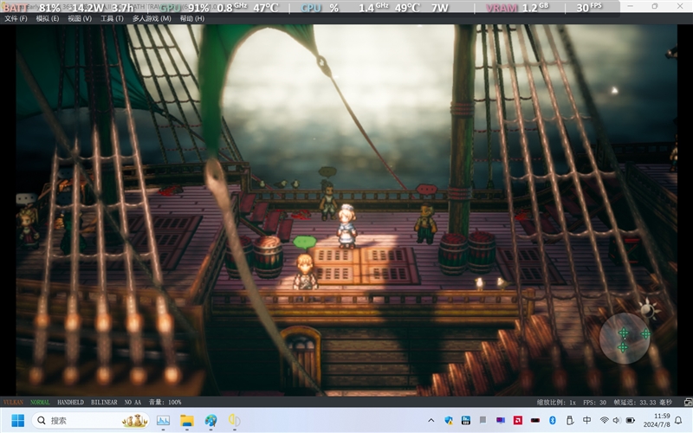
Task: Switch to the yuzu emulator taskbar icon
Action: tap(235, 421)
